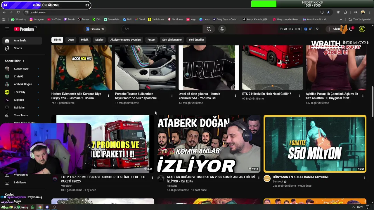Viewport: 374px width, 210px height.
Task: Select the Tümü filter chip
Action: coord(57,40)
